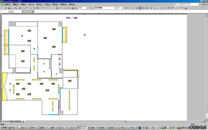The height and width of the screenshot is (130, 208).
Task: Create a new blank workbook
Action: [x=3, y=8]
